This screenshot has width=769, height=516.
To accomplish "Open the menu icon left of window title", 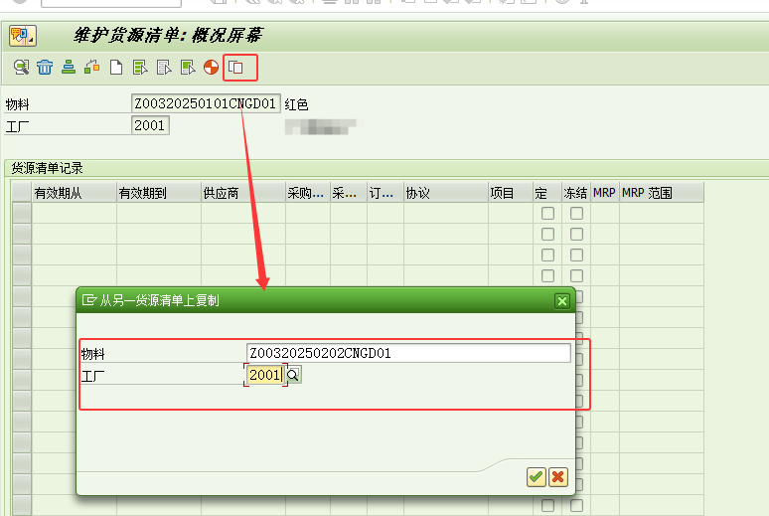I will [21, 37].
